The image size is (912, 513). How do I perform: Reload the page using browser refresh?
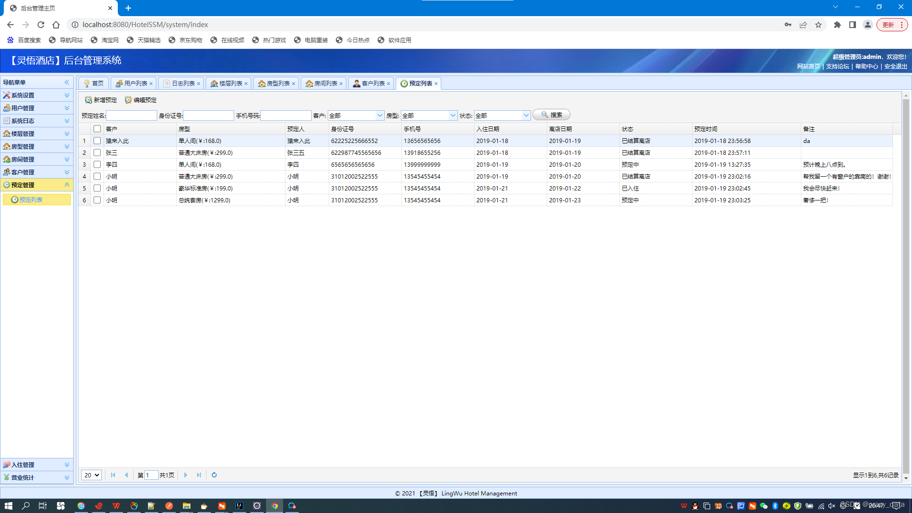(41, 25)
